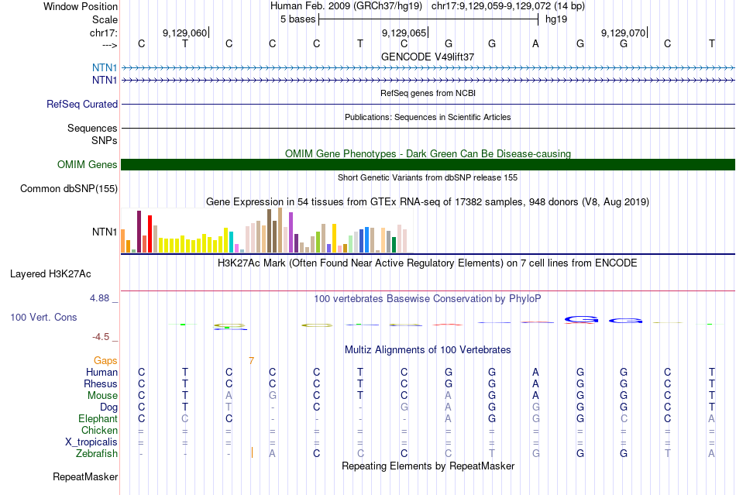Viewport: 736px width, 495px height.
Task: Select the Zebrafish species label
Action: (x=97, y=454)
